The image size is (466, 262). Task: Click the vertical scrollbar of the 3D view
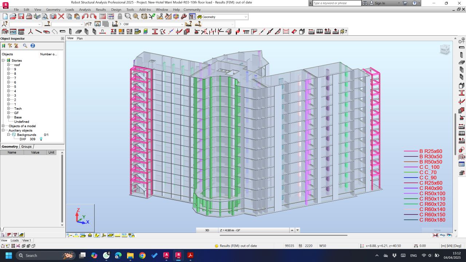pos(455,134)
